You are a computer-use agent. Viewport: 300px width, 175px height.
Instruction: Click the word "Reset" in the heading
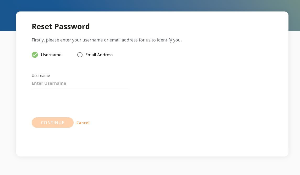pos(42,26)
